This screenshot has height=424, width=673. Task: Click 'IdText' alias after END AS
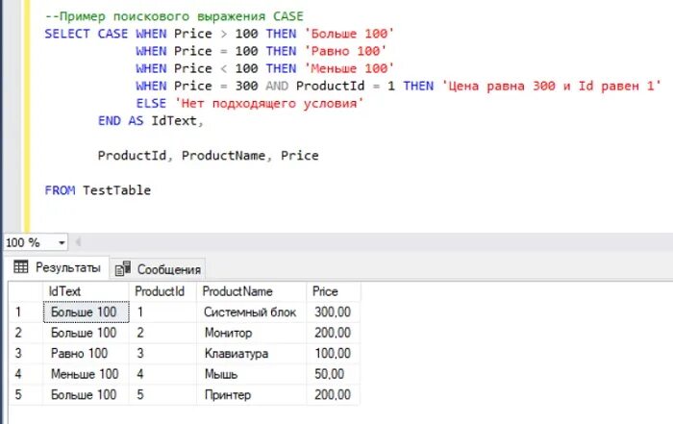[x=174, y=120]
